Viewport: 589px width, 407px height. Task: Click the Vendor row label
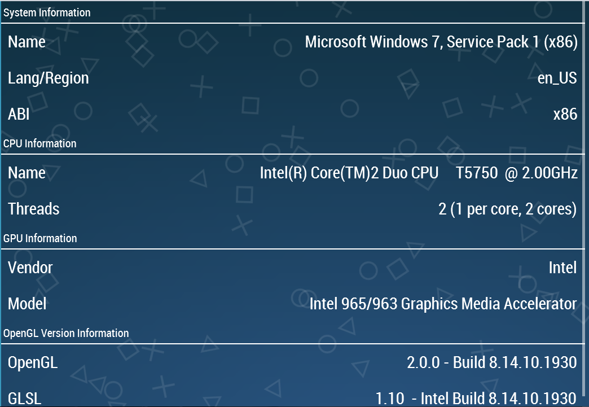pos(30,268)
